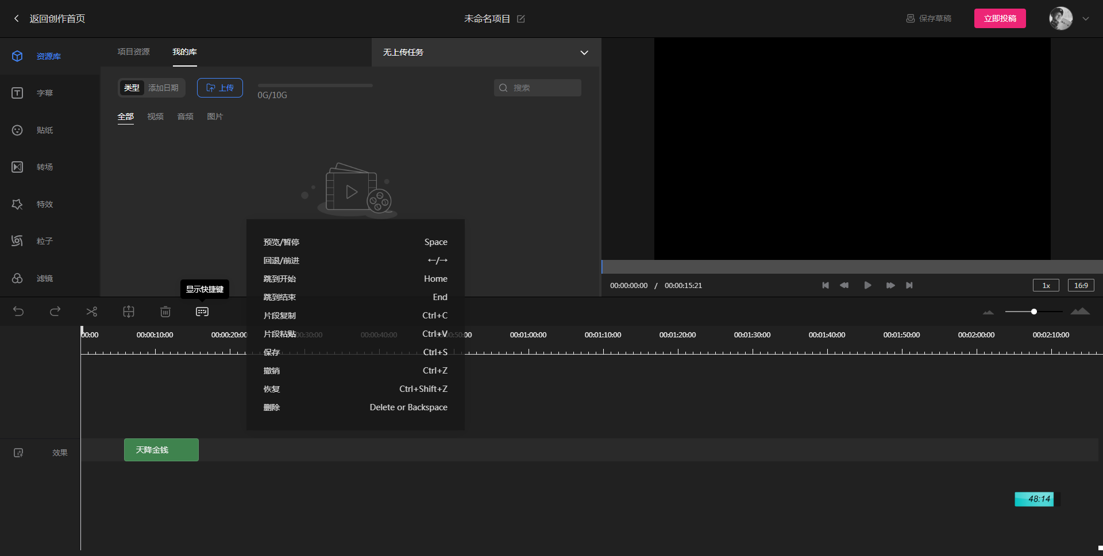Click the redo arrow in timeline toolbar

coord(55,312)
